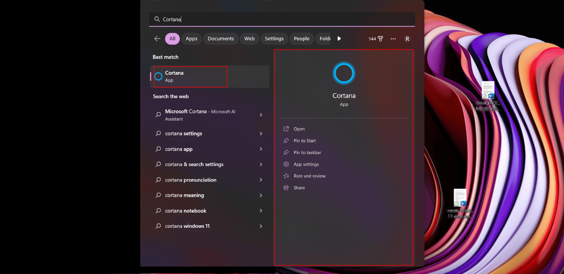The height and width of the screenshot is (274, 564).
Task: Expand the cortana meaning suggestion chevron
Action: [261, 195]
